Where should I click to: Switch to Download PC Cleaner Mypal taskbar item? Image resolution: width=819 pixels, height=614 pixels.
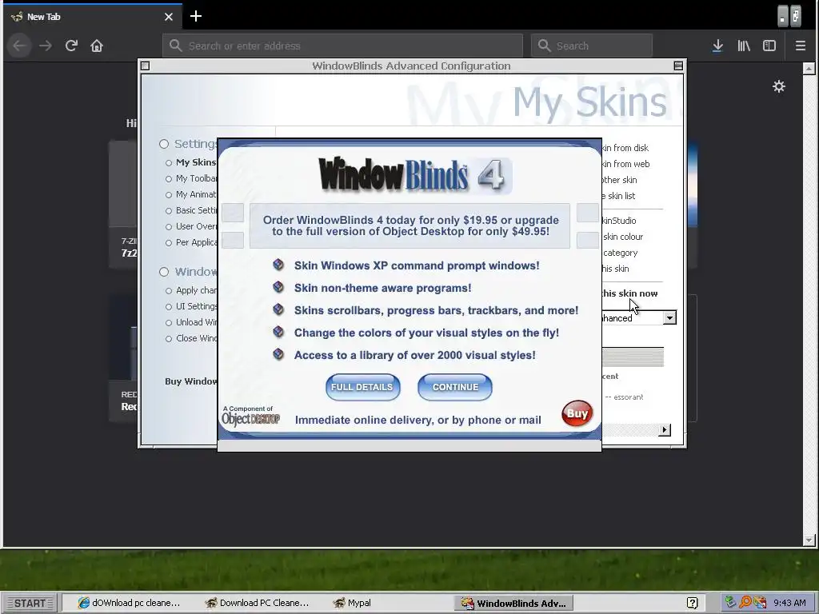257,603
